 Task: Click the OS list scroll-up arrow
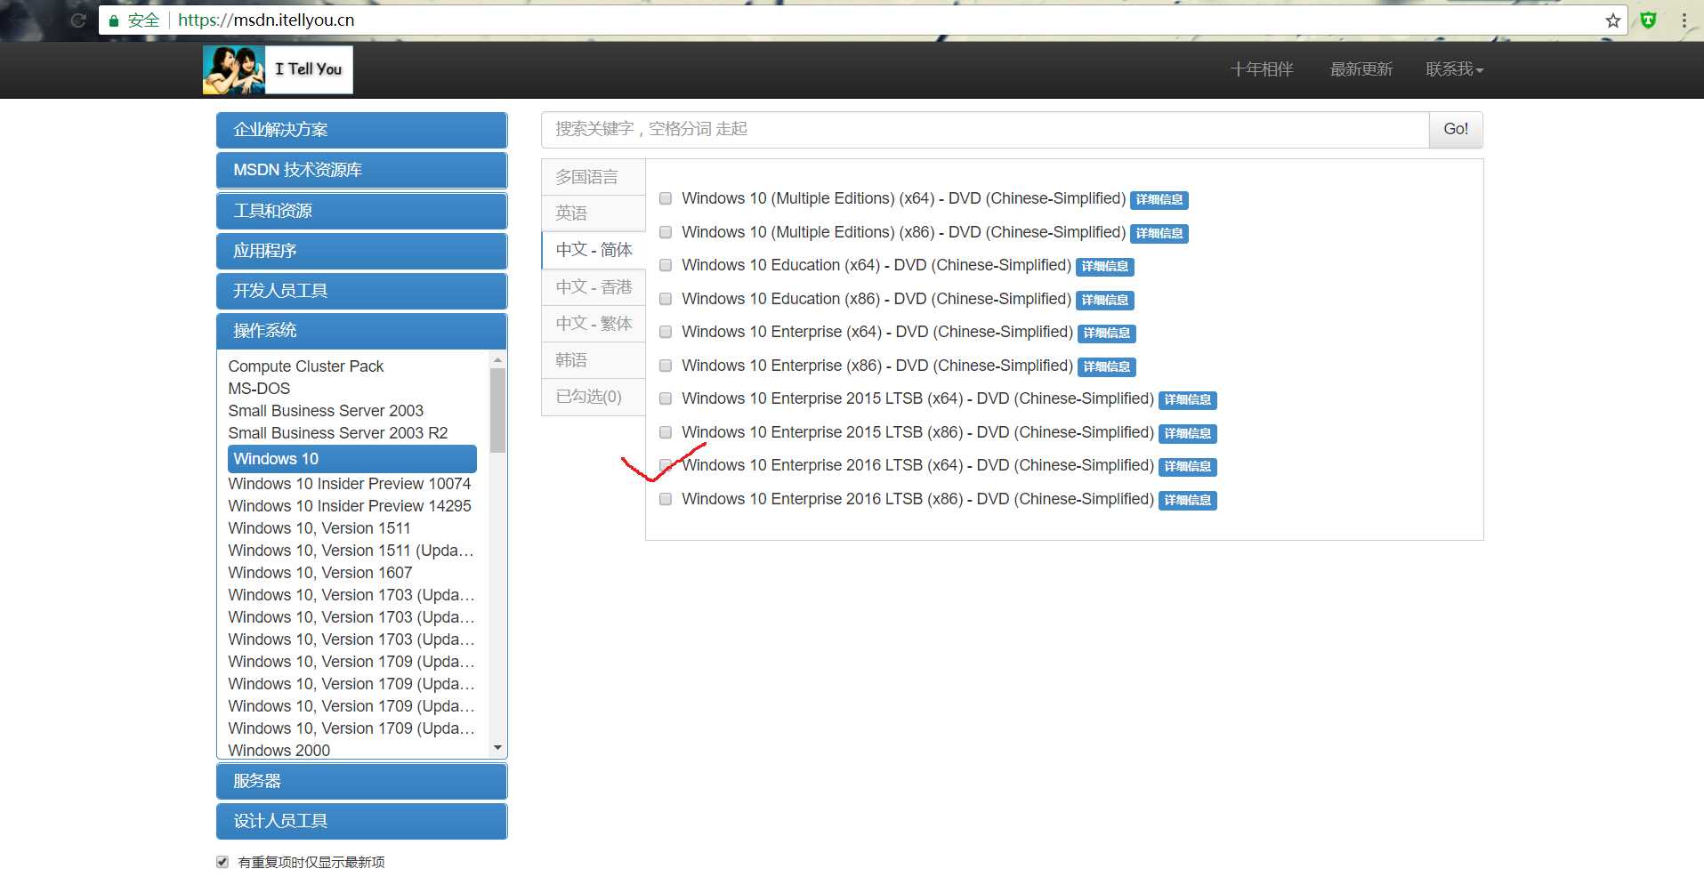tap(497, 360)
